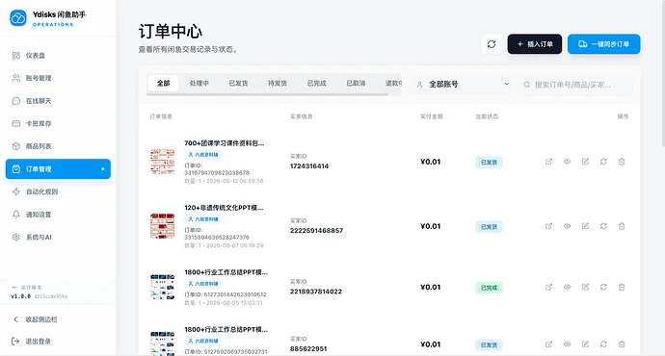Click the 自动化规则 lightning icon
The height and width of the screenshot is (356, 665).
pos(16,191)
